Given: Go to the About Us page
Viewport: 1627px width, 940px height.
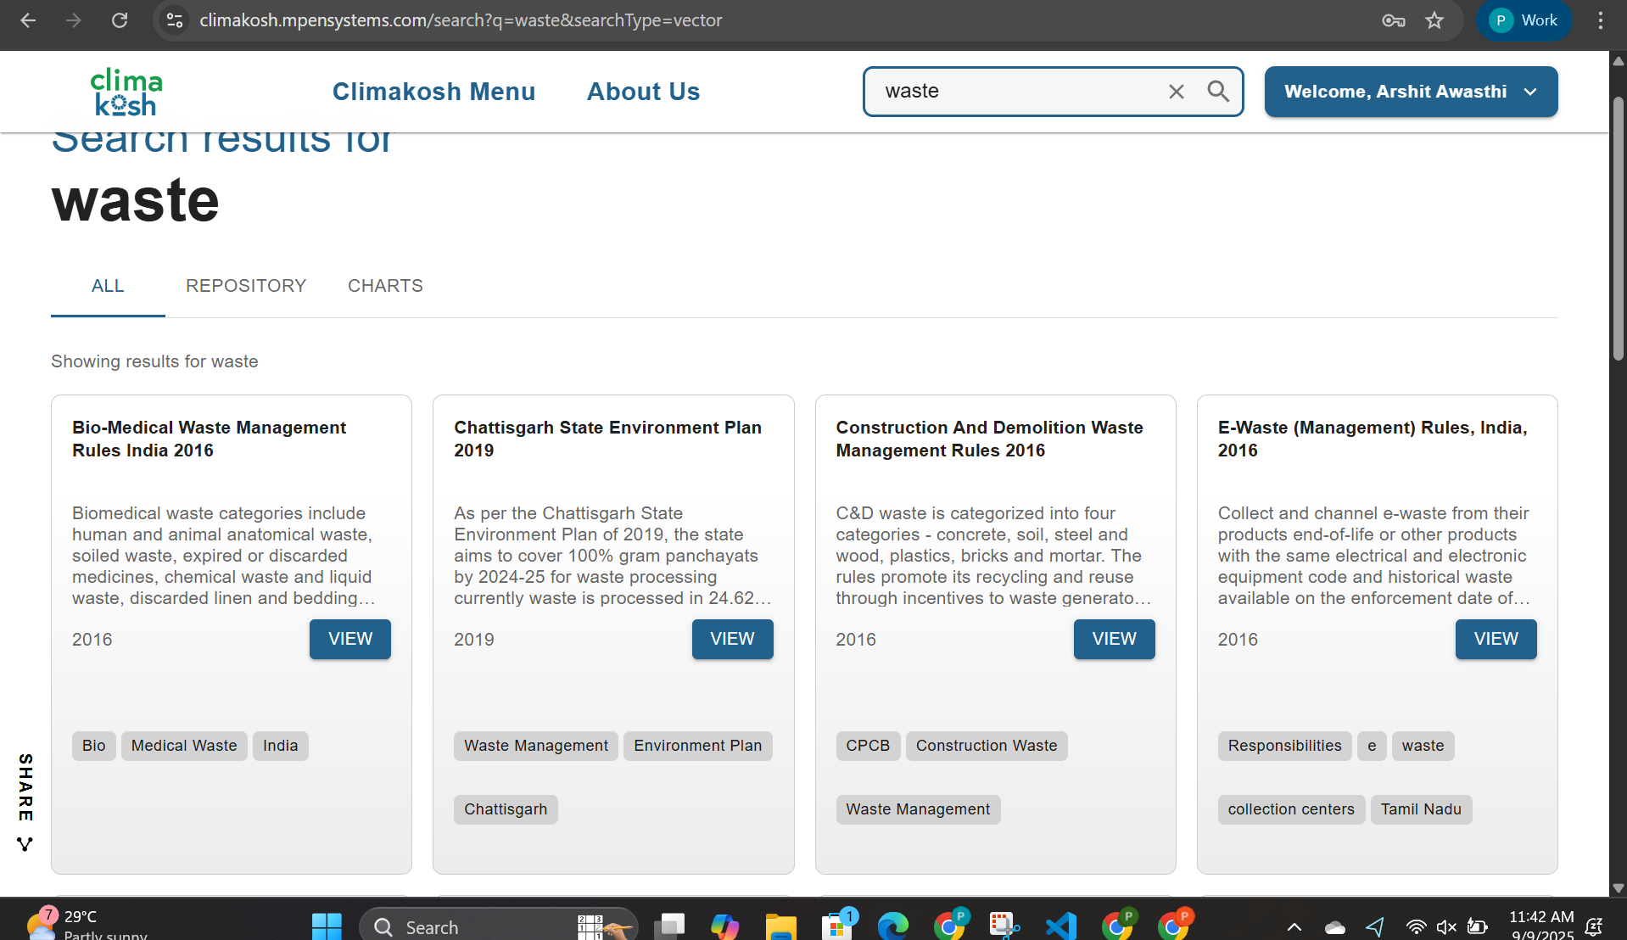Looking at the screenshot, I should 643,92.
